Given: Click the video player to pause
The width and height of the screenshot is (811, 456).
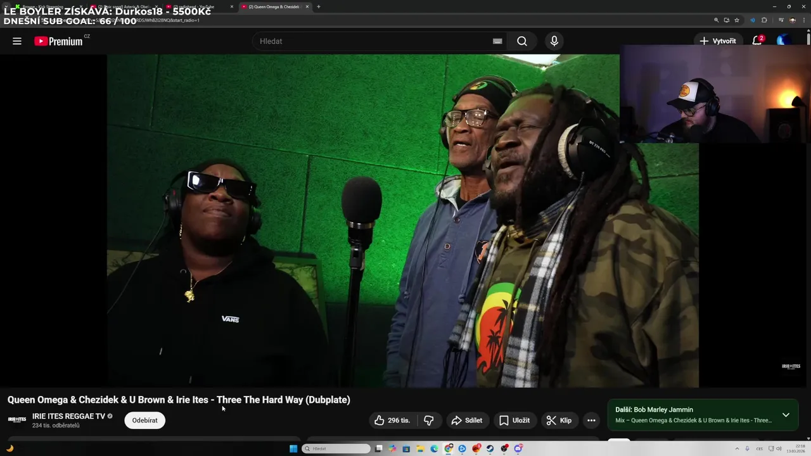Looking at the screenshot, I should (402, 220).
